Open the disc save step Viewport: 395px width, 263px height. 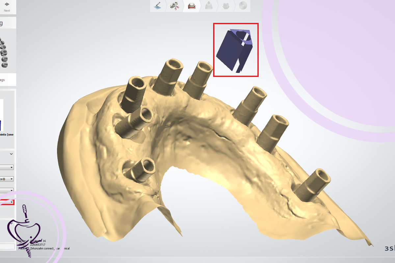click(x=243, y=6)
